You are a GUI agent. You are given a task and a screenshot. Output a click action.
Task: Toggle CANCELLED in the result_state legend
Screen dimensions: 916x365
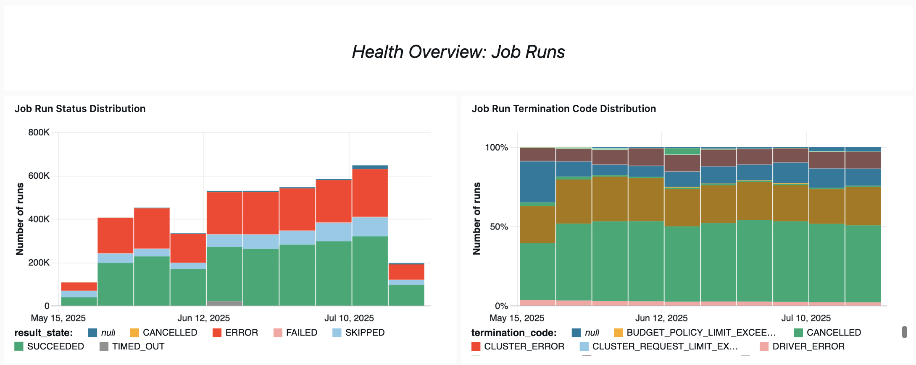coord(170,333)
